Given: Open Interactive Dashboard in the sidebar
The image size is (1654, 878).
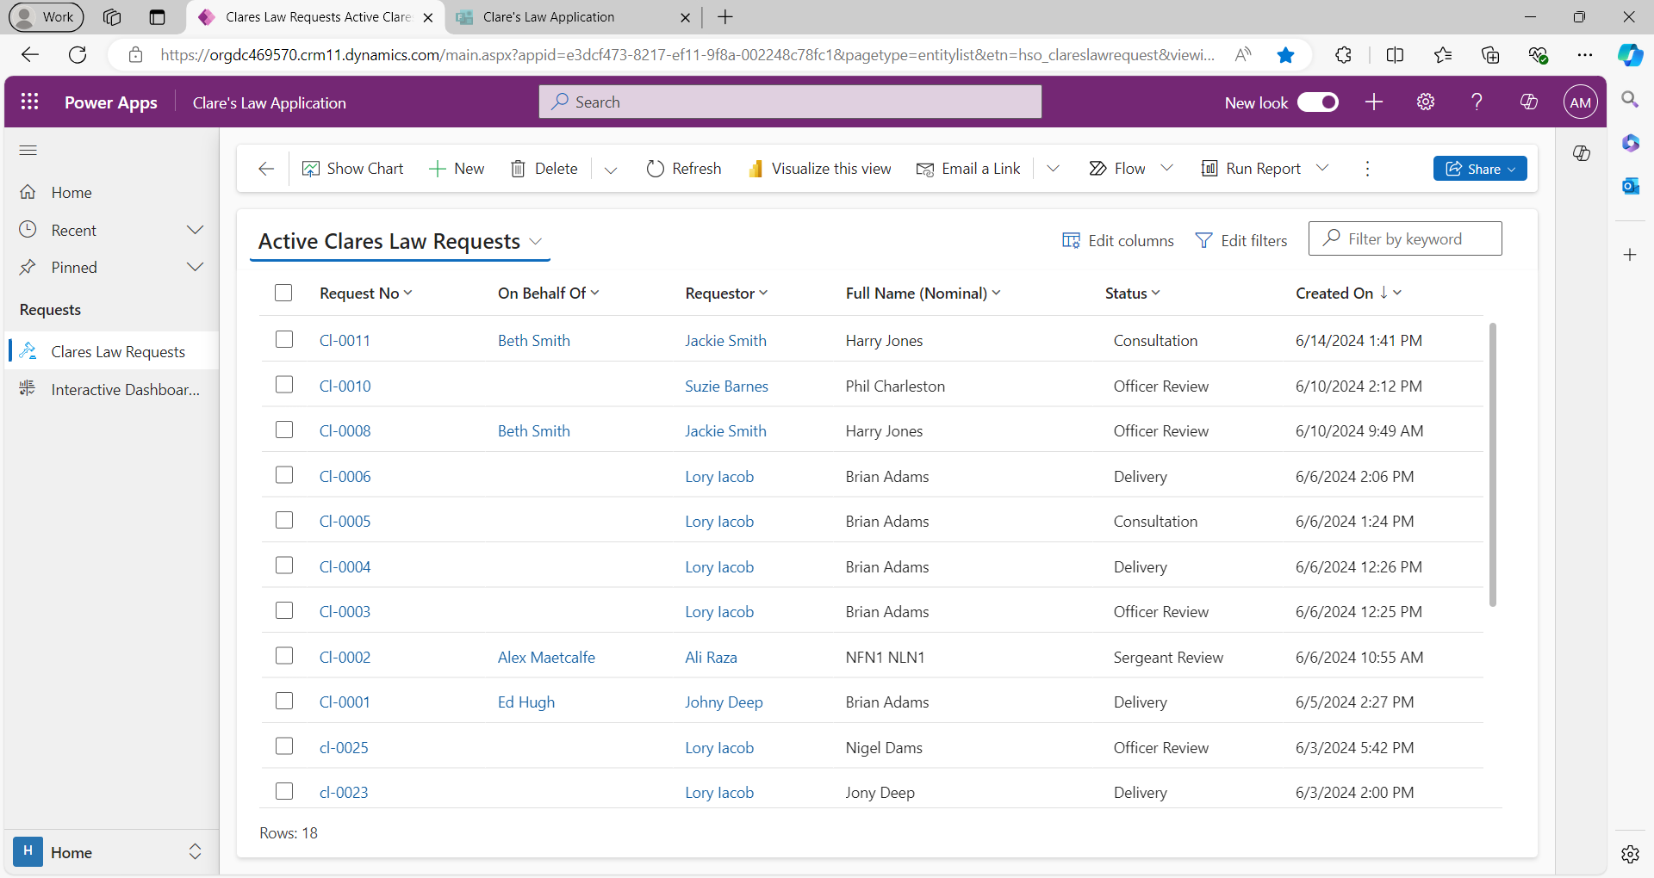Looking at the screenshot, I should (124, 390).
